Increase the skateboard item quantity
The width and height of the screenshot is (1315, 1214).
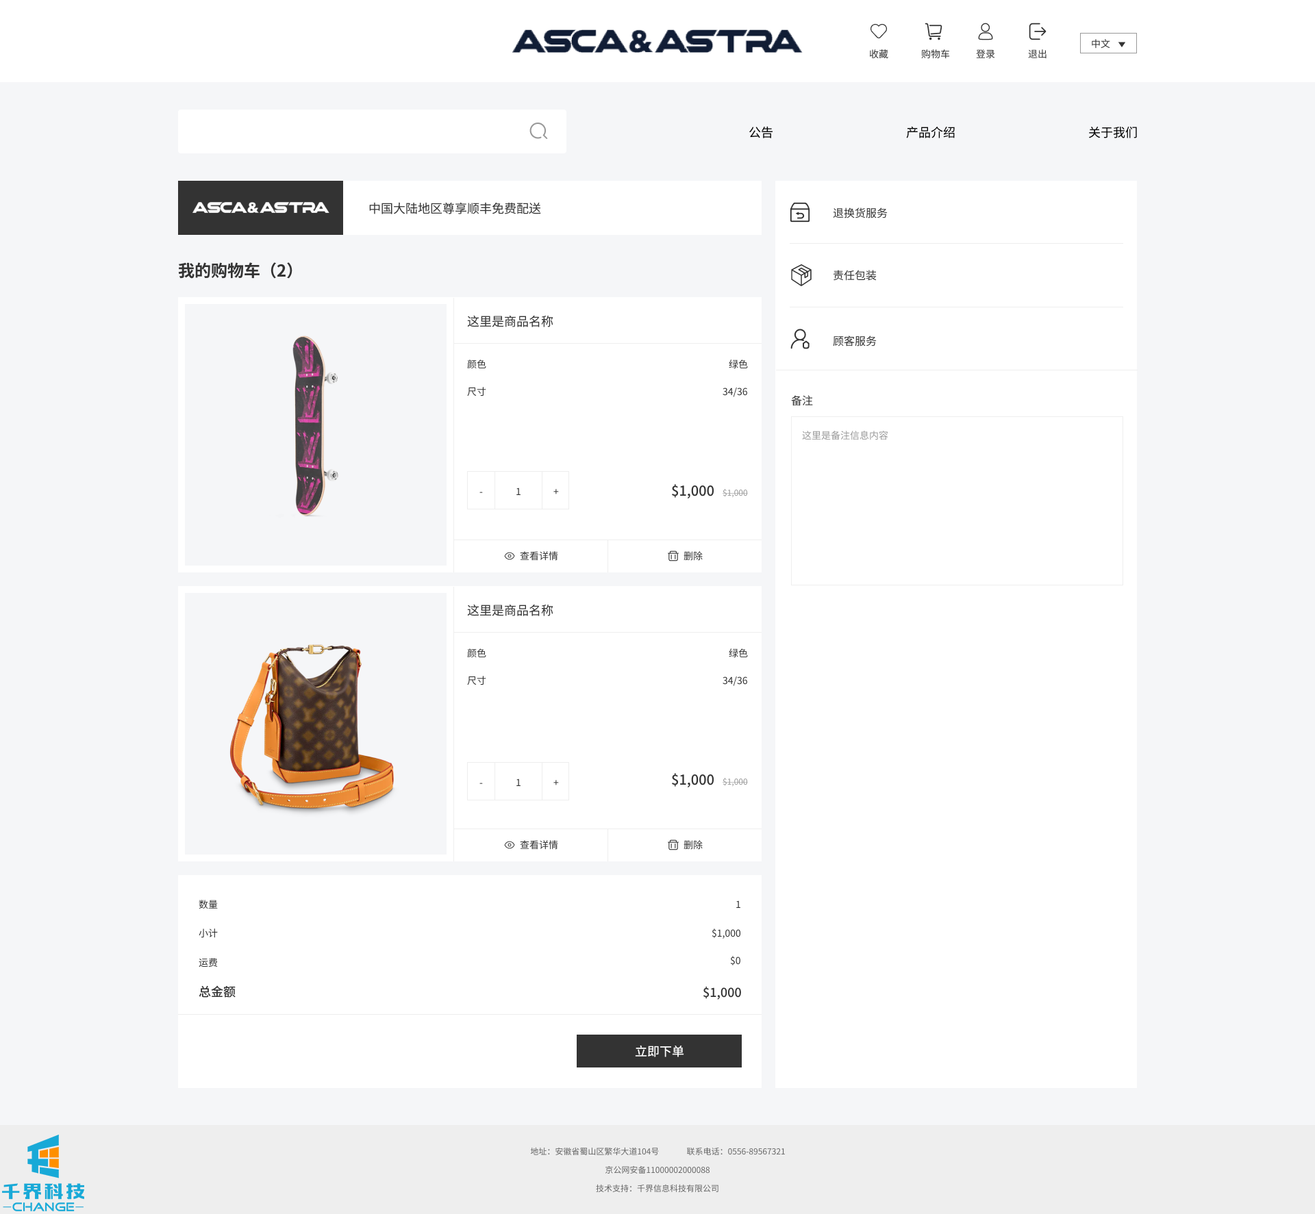tap(555, 491)
